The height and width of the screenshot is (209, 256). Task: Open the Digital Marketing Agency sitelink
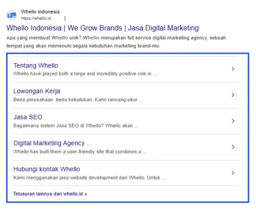point(52,143)
